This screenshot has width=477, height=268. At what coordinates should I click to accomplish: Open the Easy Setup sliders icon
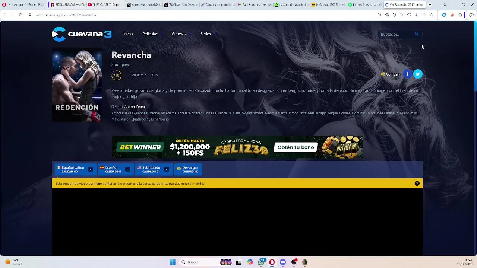(x=424, y=15)
